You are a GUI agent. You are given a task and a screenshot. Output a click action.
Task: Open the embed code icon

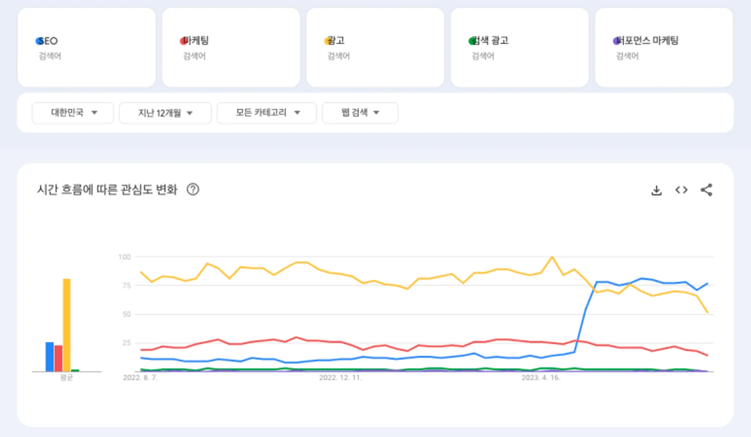point(681,190)
